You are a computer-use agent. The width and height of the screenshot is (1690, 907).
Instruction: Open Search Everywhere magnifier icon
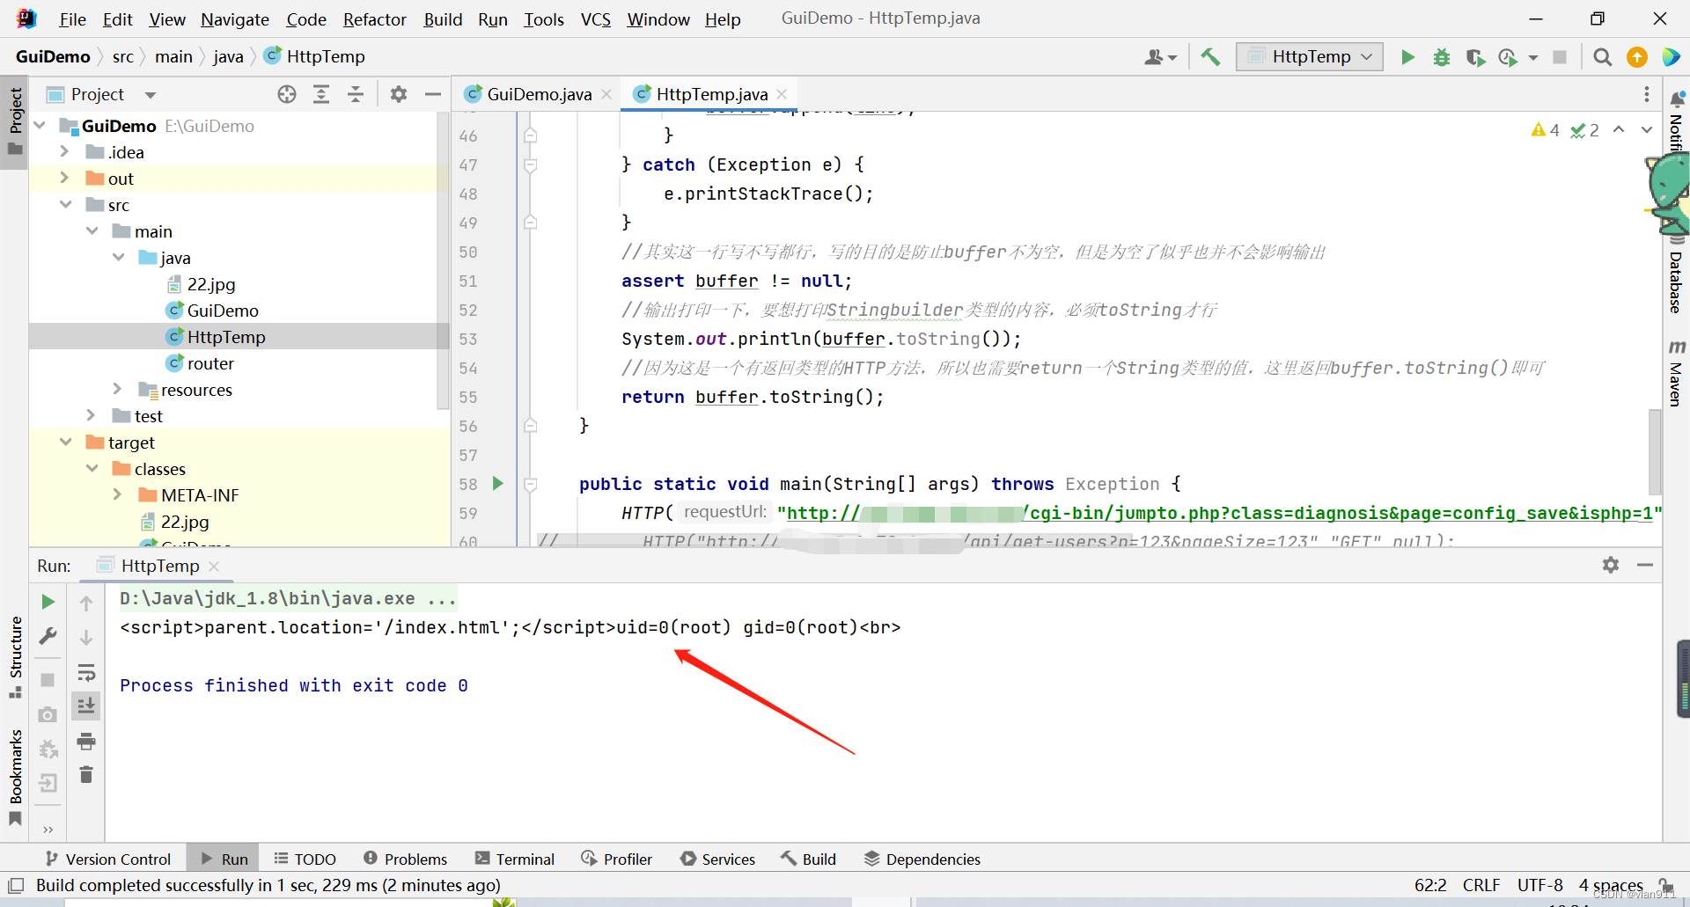point(1602,57)
